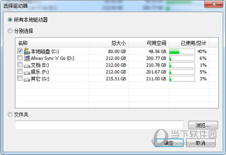
Task: Click the Windows icon of 本地磁盘 (C:)
Action: 27,51
